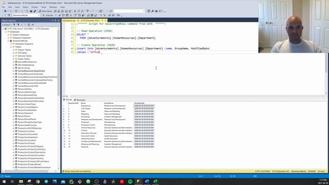The height and width of the screenshot is (185, 329).
Task: Open Excel from the taskbar
Action: tap(155, 181)
